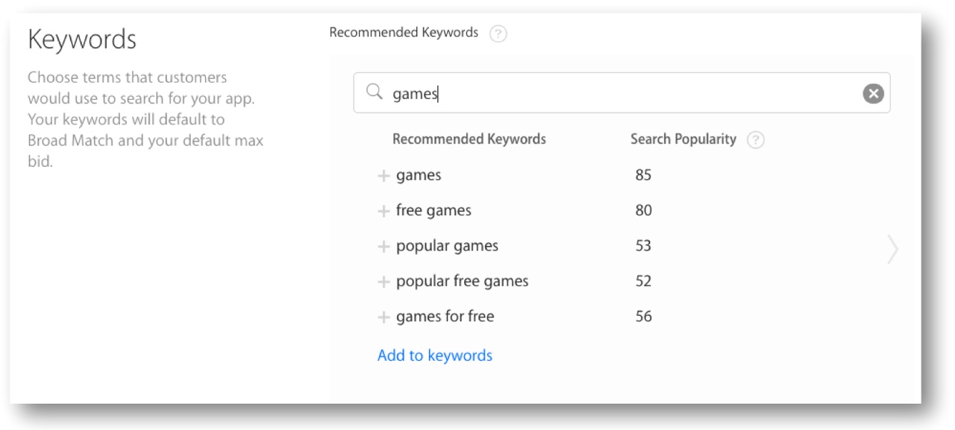
Task: Expand the panel with the right chevron arrow
Action: (x=892, y=249)
